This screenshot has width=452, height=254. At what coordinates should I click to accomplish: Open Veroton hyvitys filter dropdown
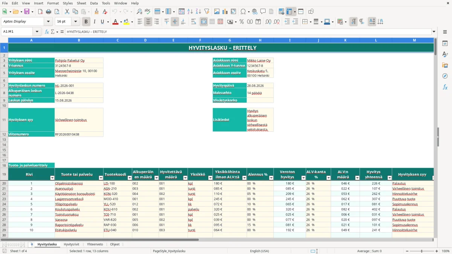[303, 178]
